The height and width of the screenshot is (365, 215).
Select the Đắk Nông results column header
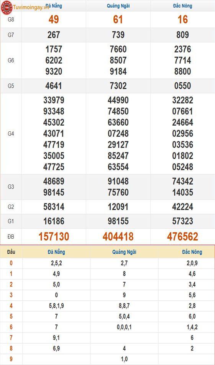pos(183,6)
